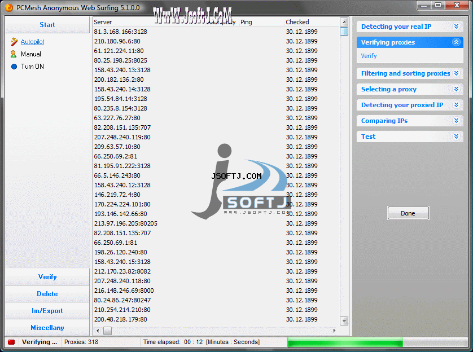Image resolution: width=473 pixels, height=352 pixels.
Task: Close the PCMesh window
Action: coord(457,6)
